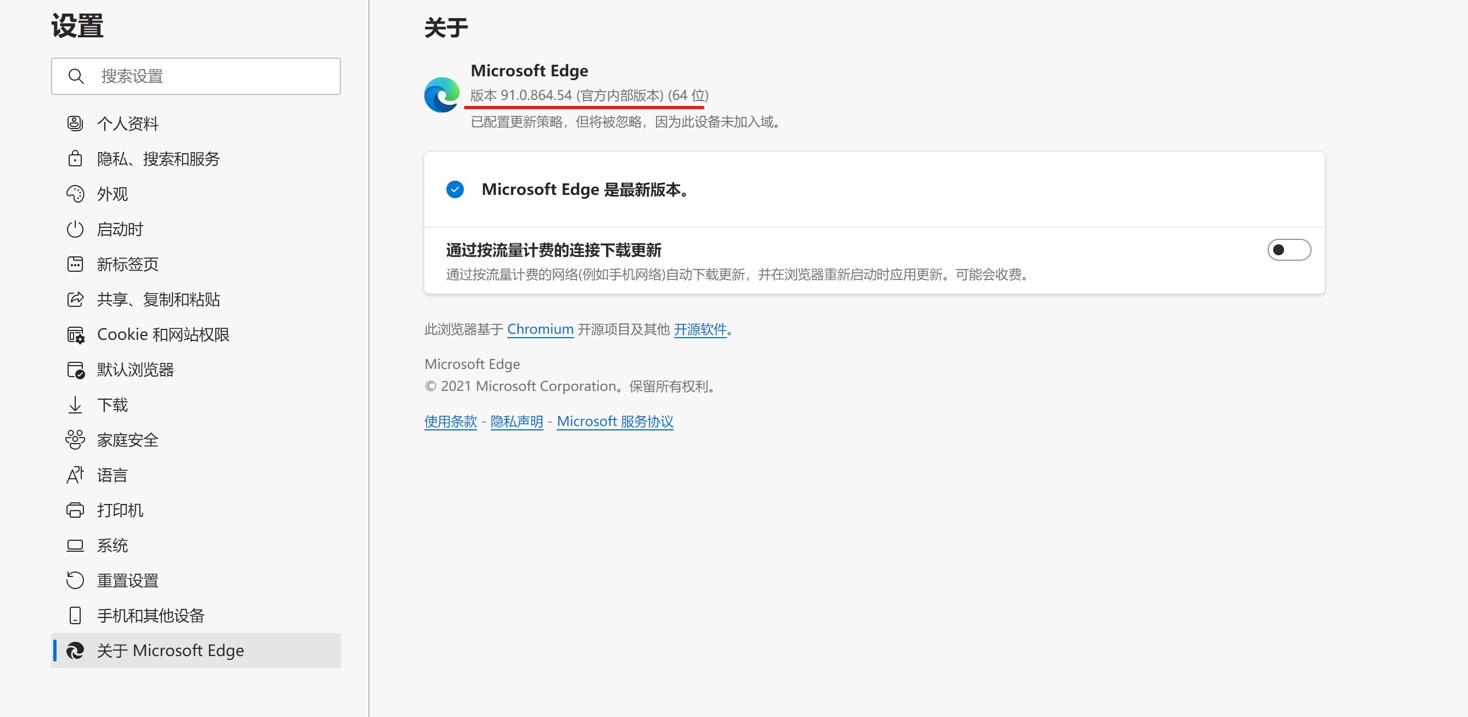Image resolution: width=1468 pixels, height=717 pixels.
Task: Click the 开源软件 link
Action: [x=700, y=329]
